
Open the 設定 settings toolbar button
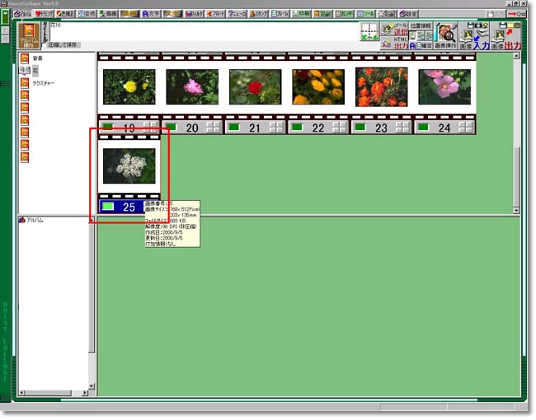coord(408,14)
